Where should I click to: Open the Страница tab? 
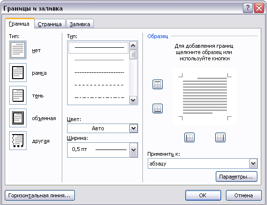[x=50, y=24]
